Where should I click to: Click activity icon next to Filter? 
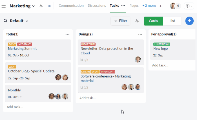click(137, 21)
